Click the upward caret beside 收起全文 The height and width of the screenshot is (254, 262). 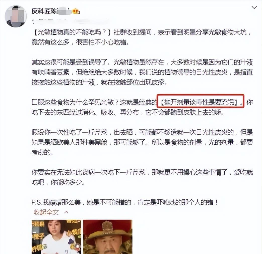tap(66, 212)
